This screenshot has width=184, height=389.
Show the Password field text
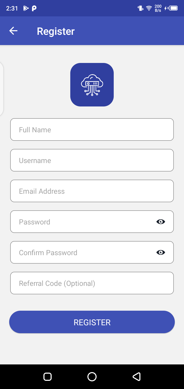point(161,222)
